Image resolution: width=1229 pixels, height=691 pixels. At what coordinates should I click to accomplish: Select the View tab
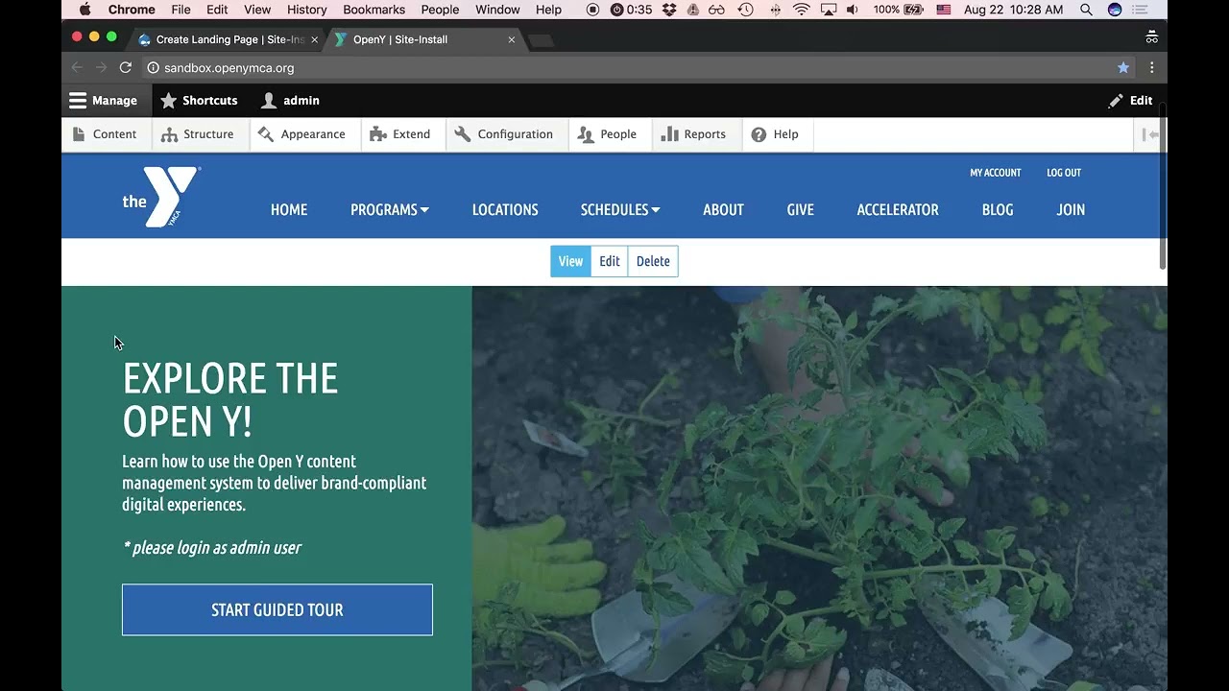[570, 261]
